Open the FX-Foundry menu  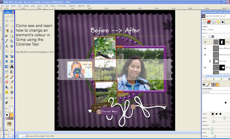pyautogui.click(x=62, y=6)
